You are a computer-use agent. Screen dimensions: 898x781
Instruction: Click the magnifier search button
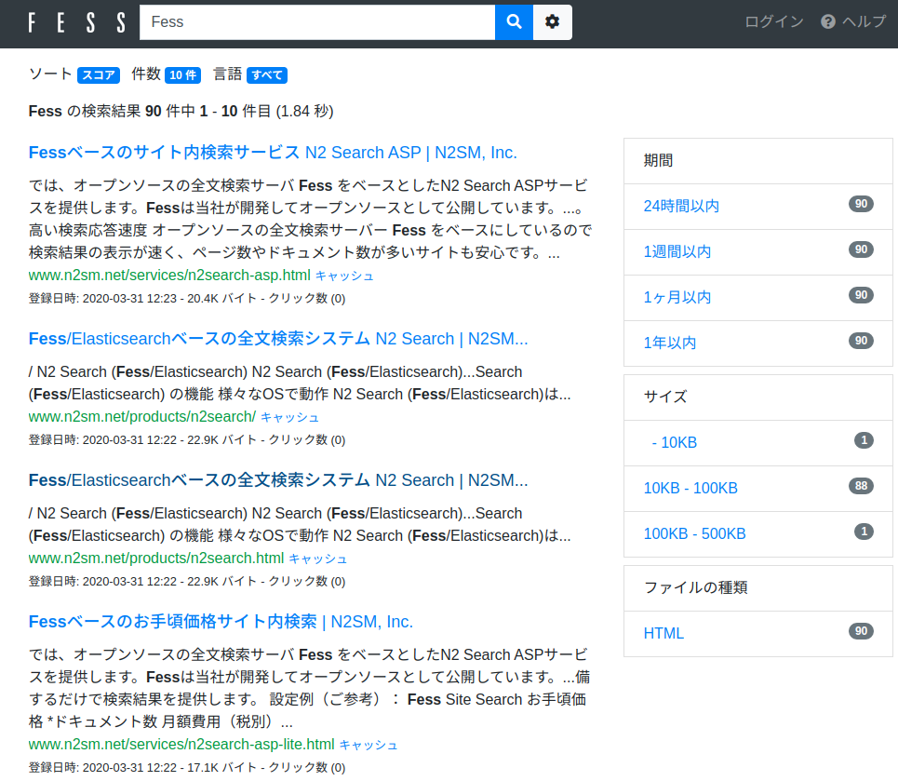point(514,22)
